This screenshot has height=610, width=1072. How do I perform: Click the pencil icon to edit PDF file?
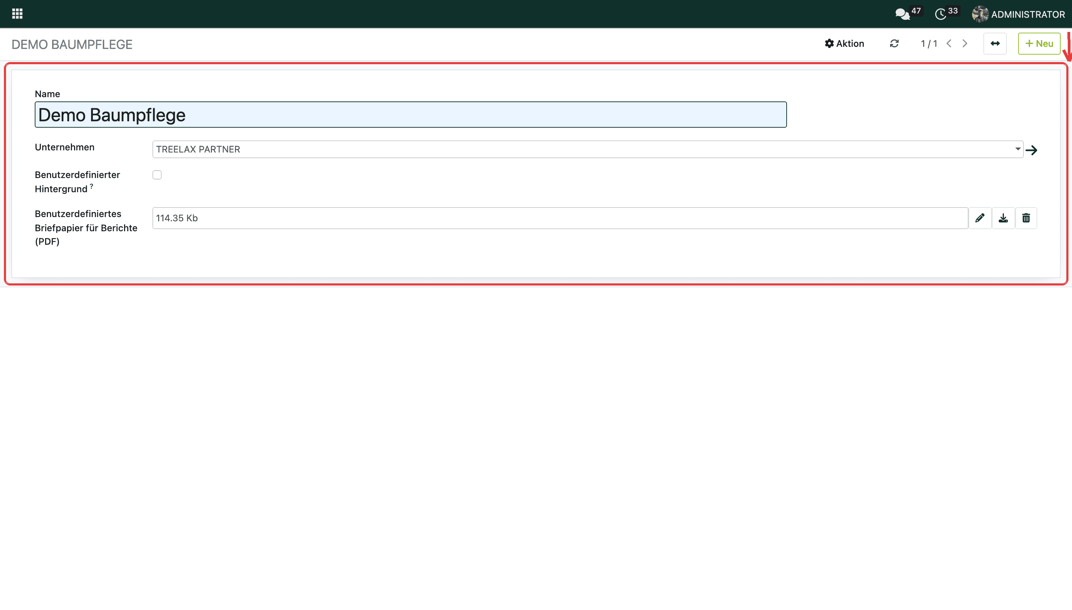coord(980,218)
